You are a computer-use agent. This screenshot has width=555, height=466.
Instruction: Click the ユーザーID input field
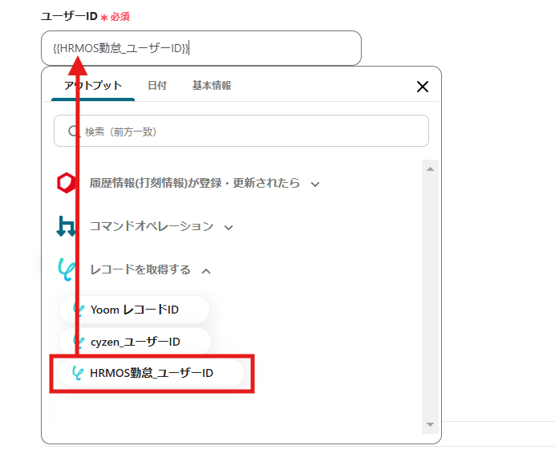click(x=201, y=48)
